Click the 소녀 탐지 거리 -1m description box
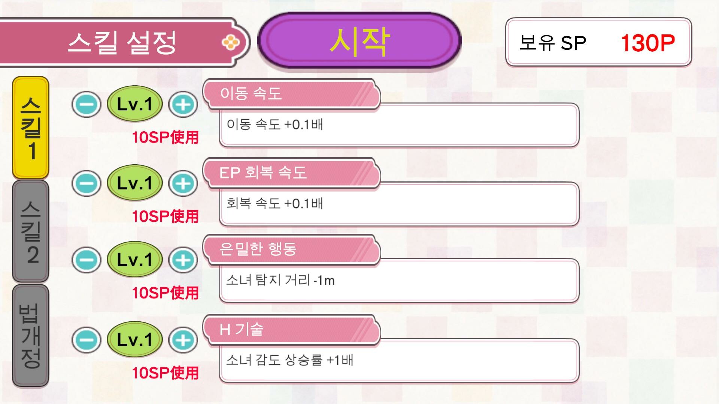Screen dimensions: 719x404 pyautogui.click(x=399, y=281)
